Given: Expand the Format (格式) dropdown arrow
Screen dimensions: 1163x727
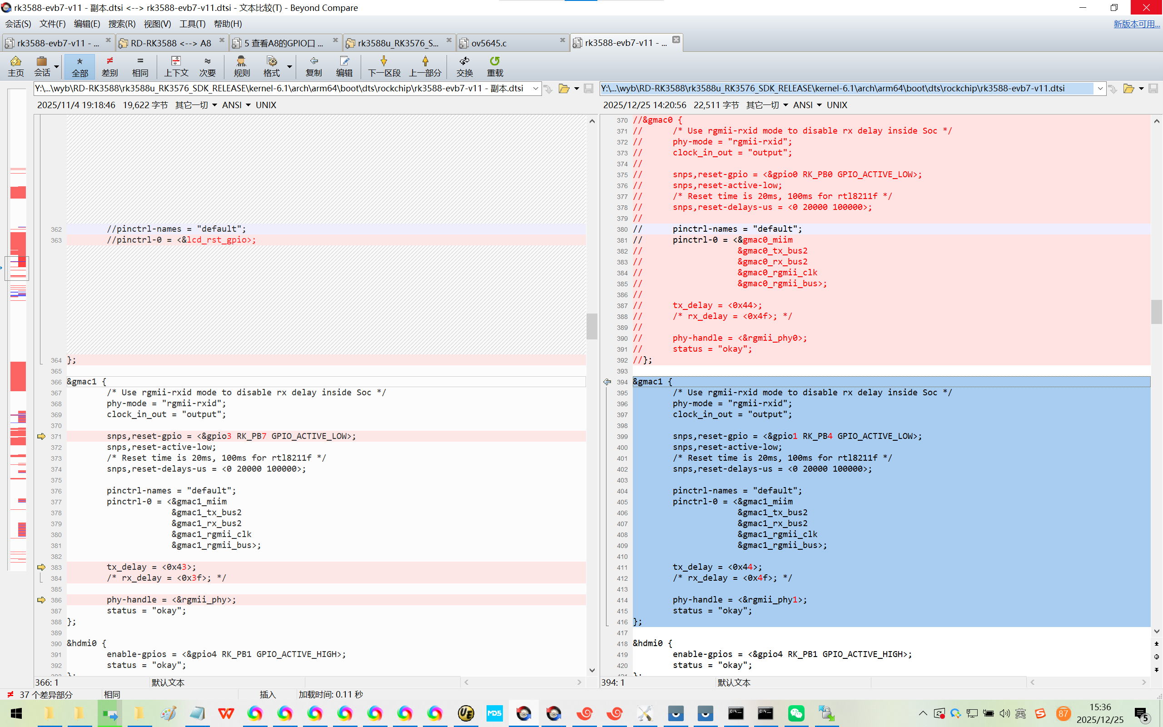Looking at the screenshot, I should (290, 66).
